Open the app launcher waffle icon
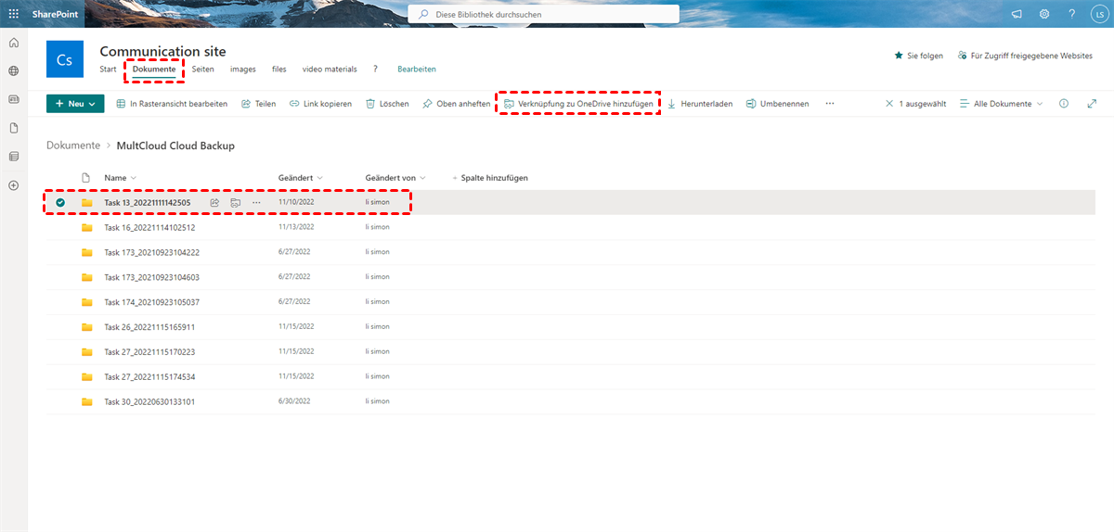Screen dimensions: 1114x532 click(x=13, y=14)
